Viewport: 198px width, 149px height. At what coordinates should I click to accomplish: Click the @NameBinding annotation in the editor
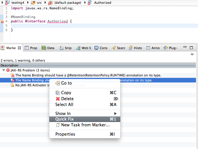pyautogui.click(x=23, y=17)
